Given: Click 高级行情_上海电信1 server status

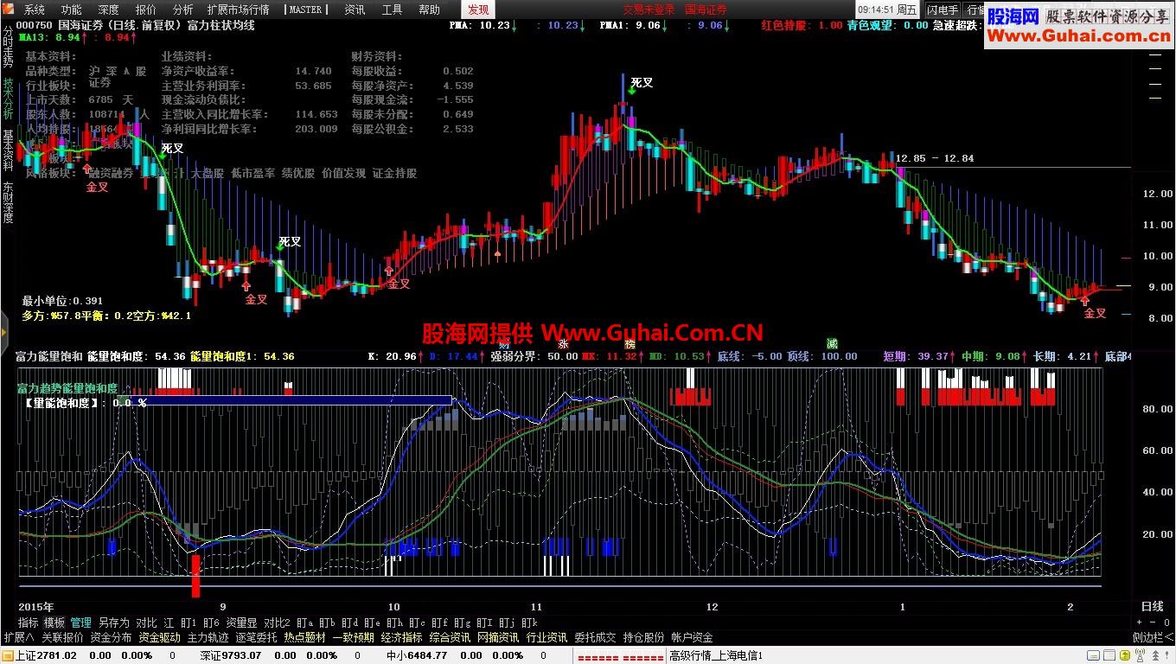Looking at the screenshot, I should pos(716,655).
